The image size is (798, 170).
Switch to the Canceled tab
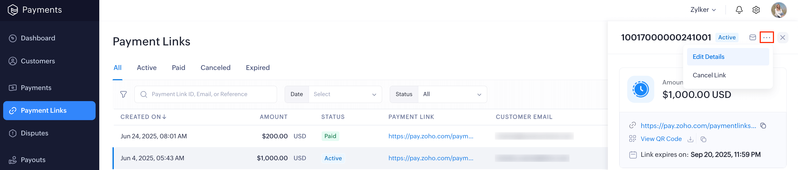[x=215, y=68]
